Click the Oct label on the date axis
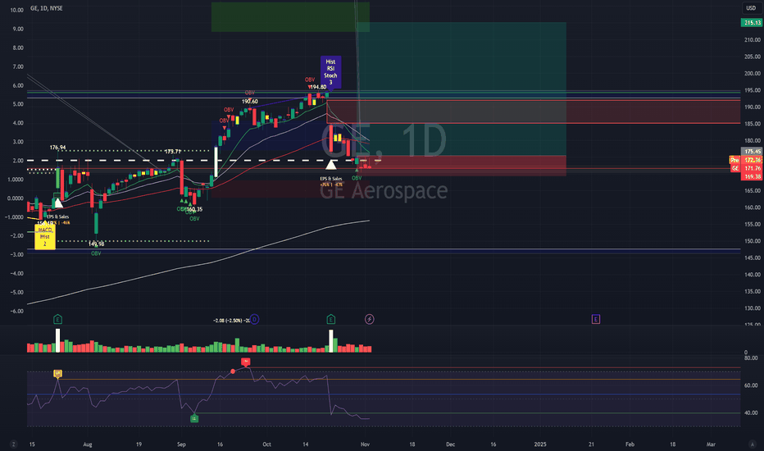Viewport: 764px width, 451px height. [266, 444]
